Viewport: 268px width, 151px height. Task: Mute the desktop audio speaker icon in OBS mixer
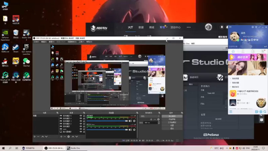(130, 121)
